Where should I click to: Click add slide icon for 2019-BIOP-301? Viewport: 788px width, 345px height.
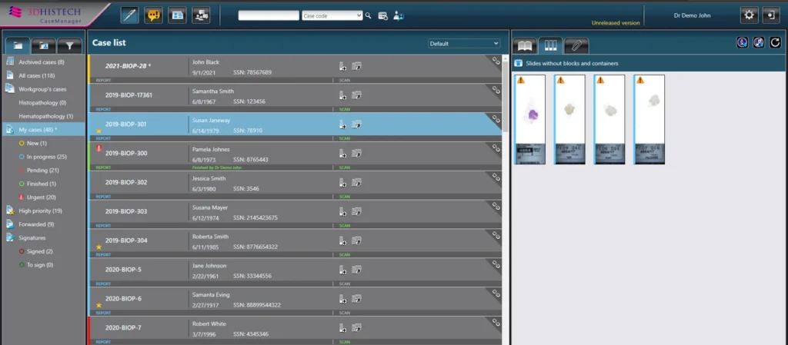342,124
